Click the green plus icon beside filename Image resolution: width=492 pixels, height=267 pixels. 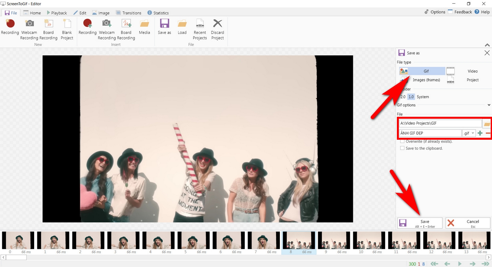click(x=480, y=133)
